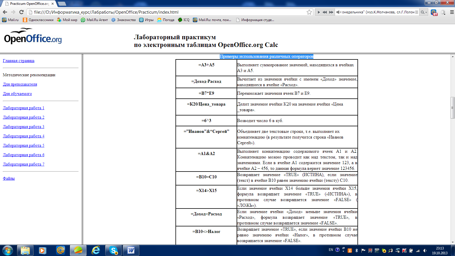Open Лабораторная работа 3
The image size is (455, 256).
[x=24, y=127]
